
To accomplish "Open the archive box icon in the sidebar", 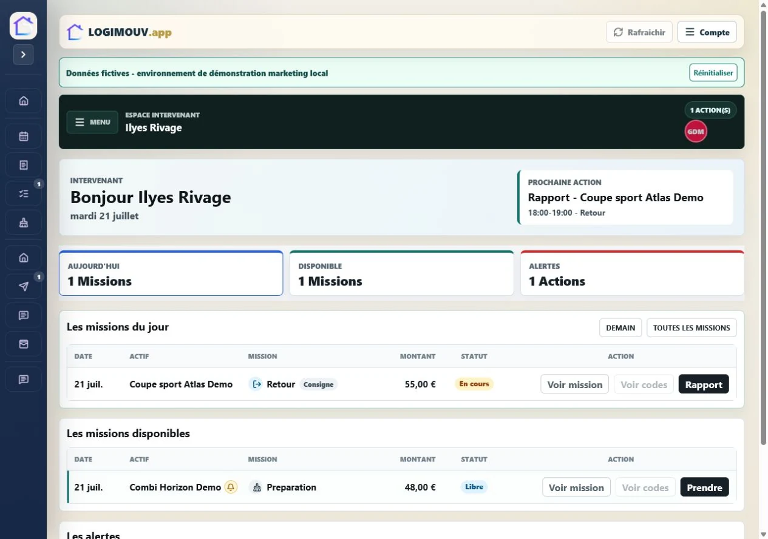I will pyautogui.click(x=23, y=344).
